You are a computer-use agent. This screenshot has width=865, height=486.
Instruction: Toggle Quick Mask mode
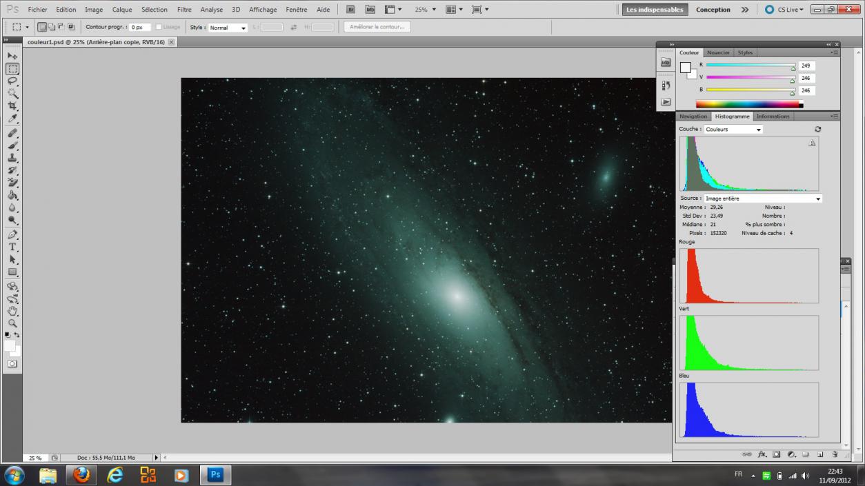(x=12, y=363)
